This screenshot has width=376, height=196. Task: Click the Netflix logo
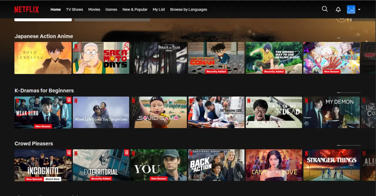pyautogui.click(x=26, y=9)
